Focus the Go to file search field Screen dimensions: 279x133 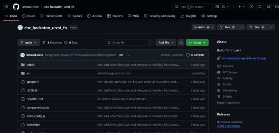point(130,42)
